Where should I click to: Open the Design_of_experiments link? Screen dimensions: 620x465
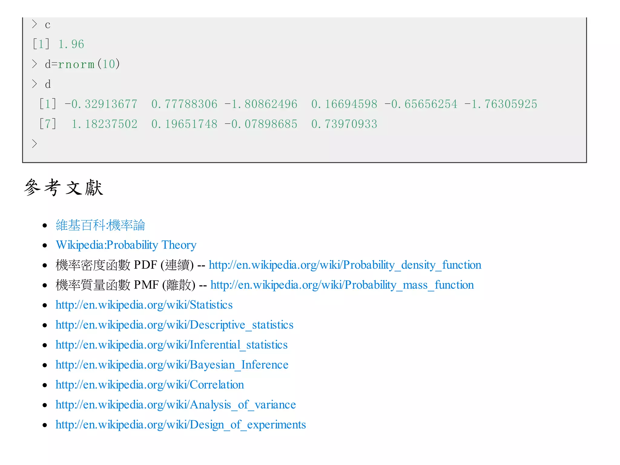coord(180,425)
